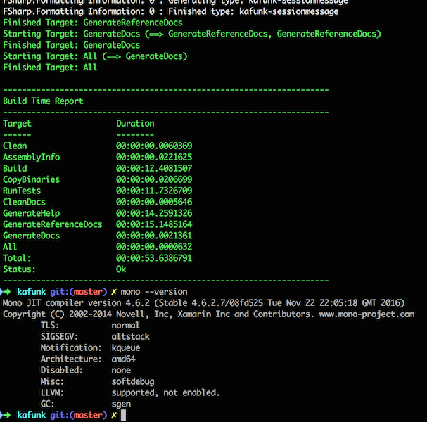Click the 'Notification:' label
Screen dimensions: 427x422
coord(71,347)
